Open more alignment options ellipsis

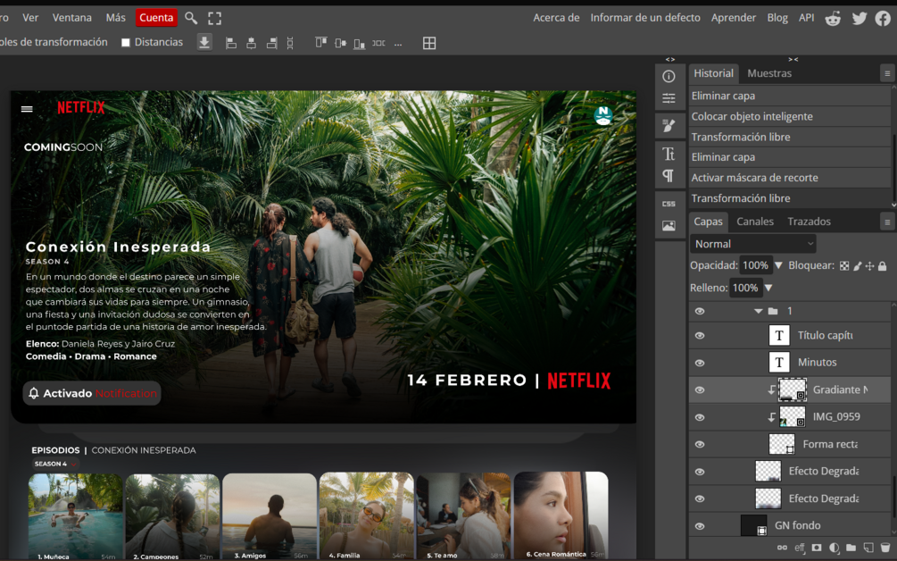point(398,44)
